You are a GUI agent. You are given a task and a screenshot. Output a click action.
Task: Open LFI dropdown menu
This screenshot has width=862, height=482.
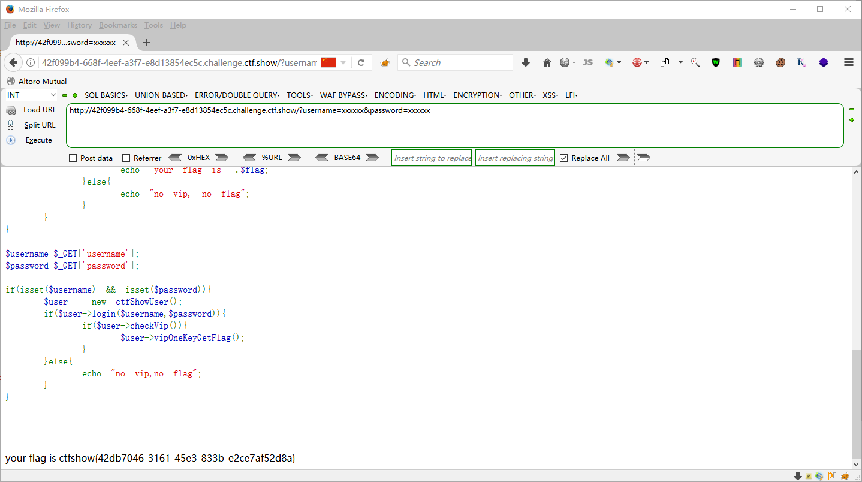[571, 95]
